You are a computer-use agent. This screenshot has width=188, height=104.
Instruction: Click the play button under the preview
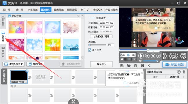141,56
